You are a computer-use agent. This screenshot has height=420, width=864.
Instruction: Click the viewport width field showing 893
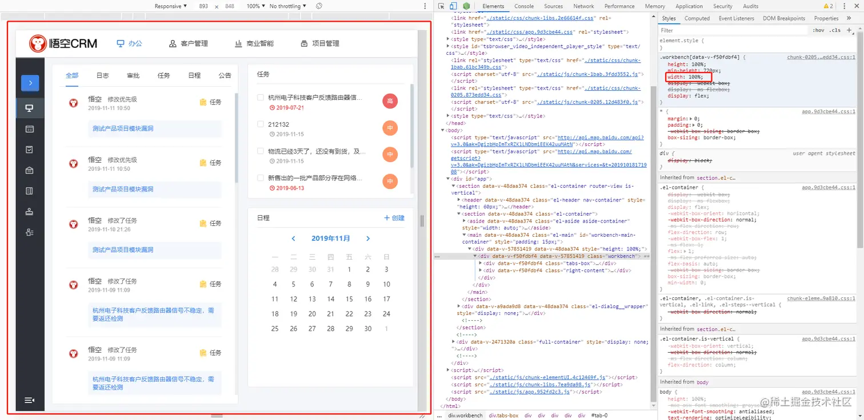click(203, 6)
